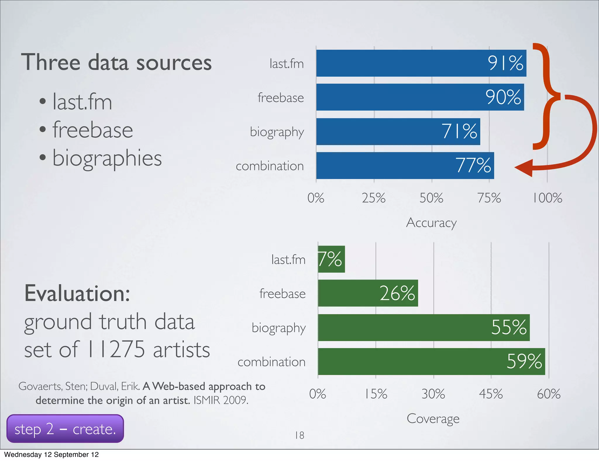This screenshot has width=599, height=461.
Task: Click the 'freebase' label of accuracy chart
Action: [x=281, y=97]
